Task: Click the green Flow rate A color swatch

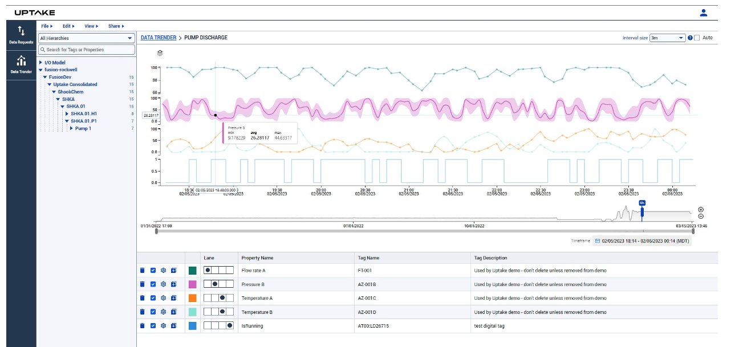Action: (x=193, y=270)
